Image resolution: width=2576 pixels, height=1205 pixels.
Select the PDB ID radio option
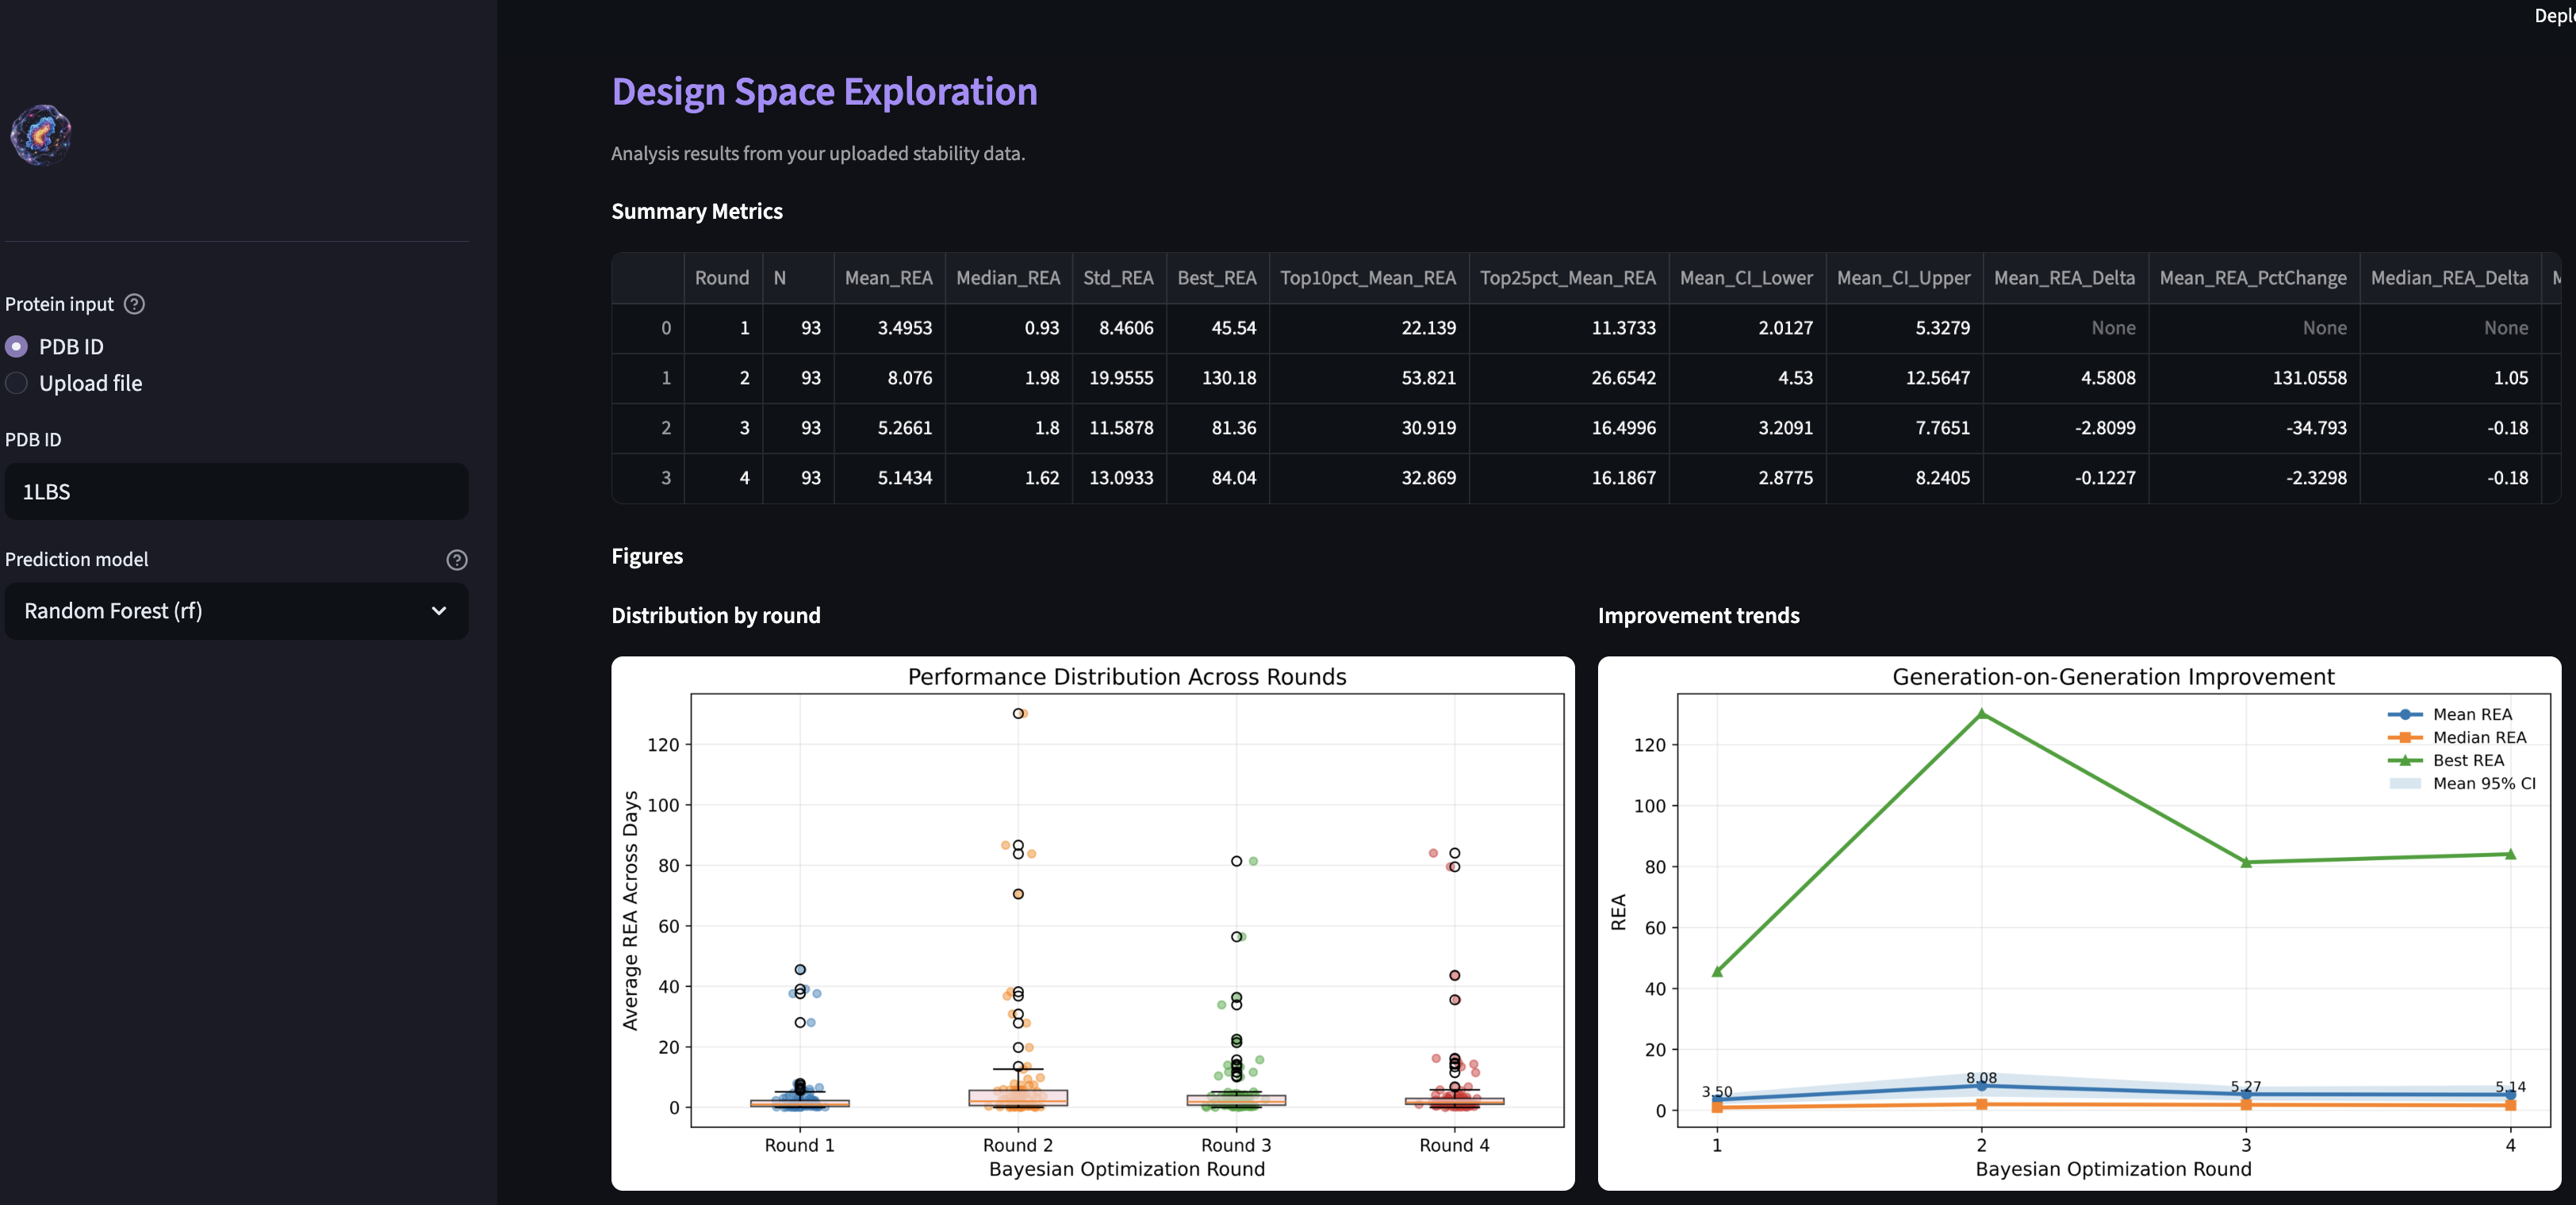point(17,346)
